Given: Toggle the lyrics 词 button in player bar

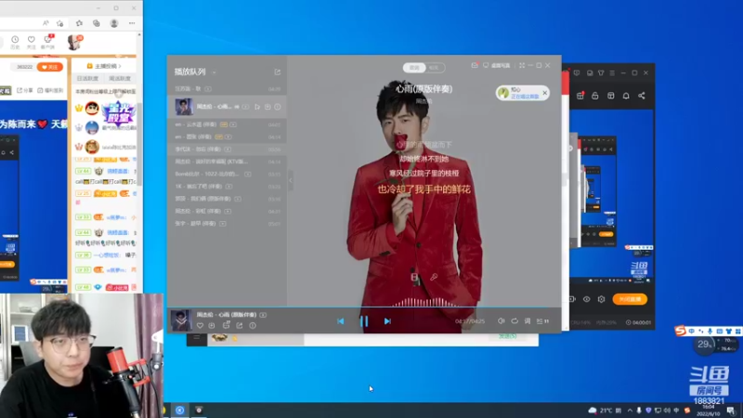Looking at the screenshot, I should [x=528, y=320].
